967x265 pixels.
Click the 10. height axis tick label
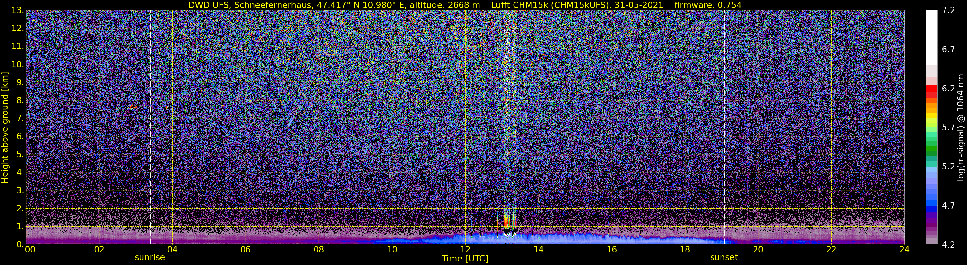pyautogui.click(x=18, y=64)
